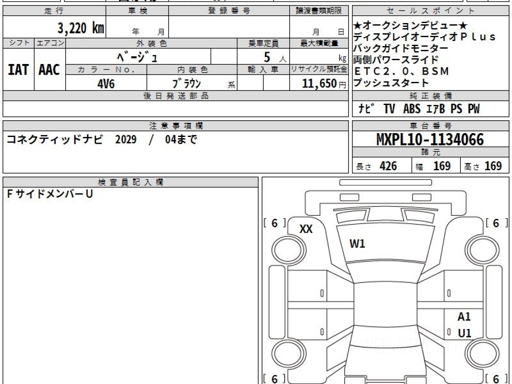This screenshot has height=384, width=512.
Task: Click the エアB equipment code
Action: tap(436, 109)
